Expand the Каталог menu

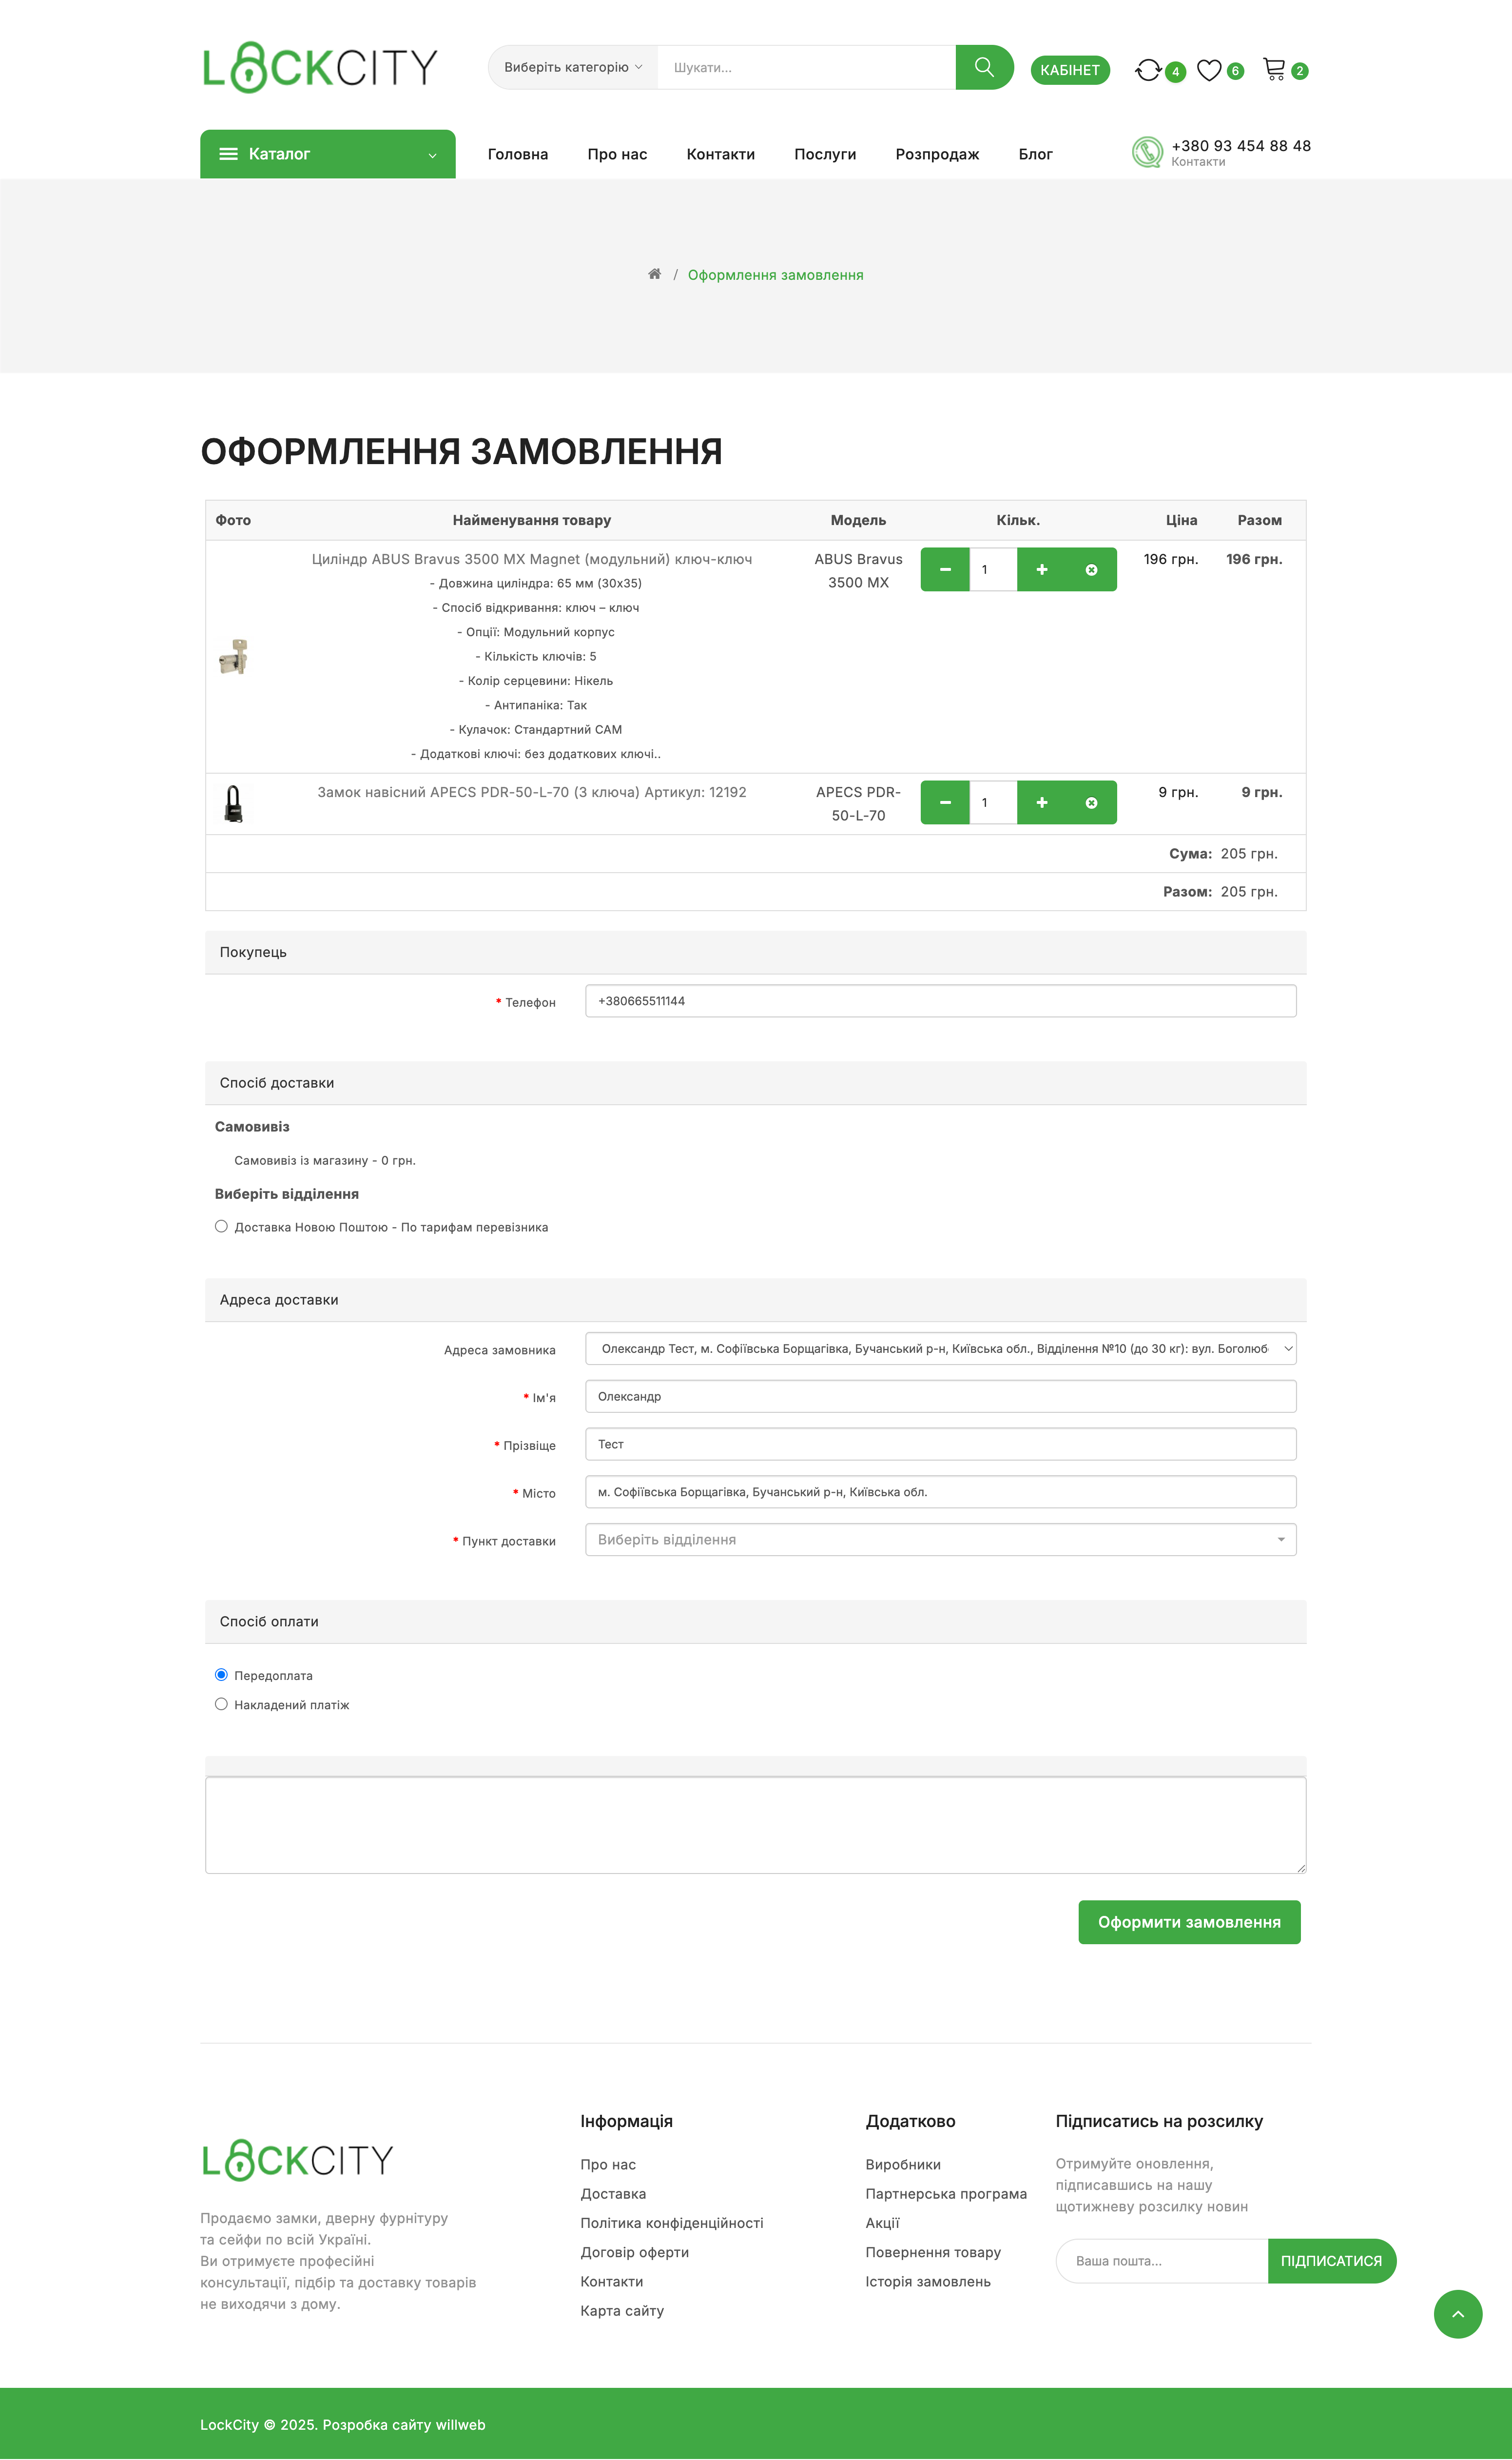pos(328,154)
